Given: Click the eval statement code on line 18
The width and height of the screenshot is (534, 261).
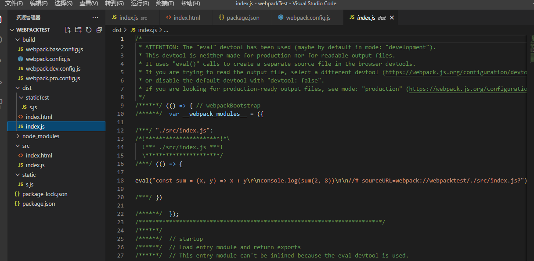Looking at the screenshot, I should [x=331, y=180].
